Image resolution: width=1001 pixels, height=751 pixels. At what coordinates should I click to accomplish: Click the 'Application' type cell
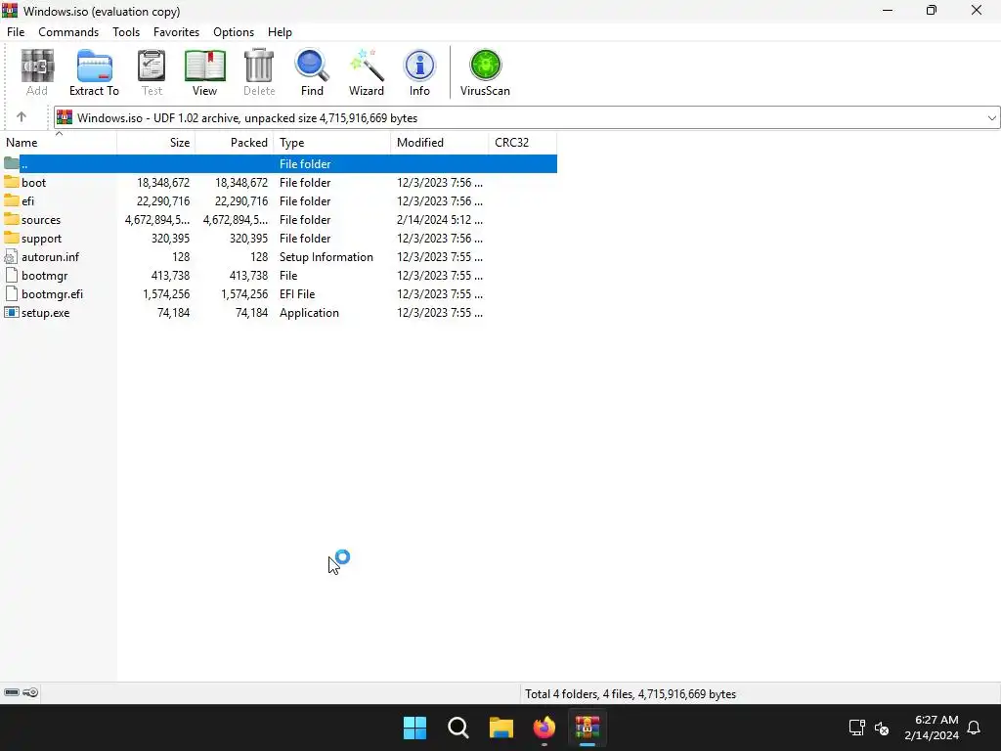click(309, 313)
